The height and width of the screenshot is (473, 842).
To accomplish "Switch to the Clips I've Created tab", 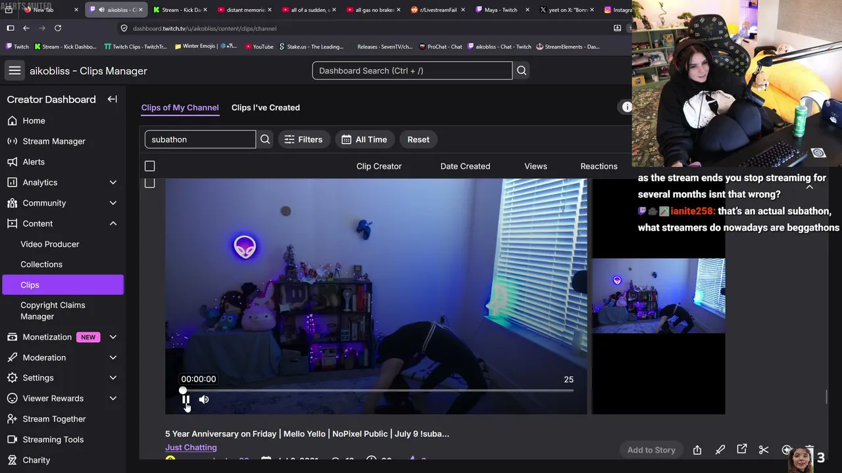I will coord(266,108).
